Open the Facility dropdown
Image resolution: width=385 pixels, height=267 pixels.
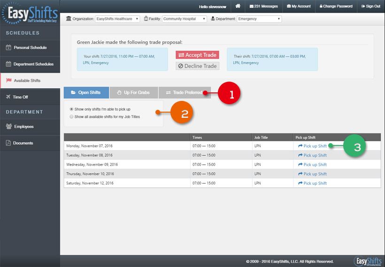[x=184, y=19]
